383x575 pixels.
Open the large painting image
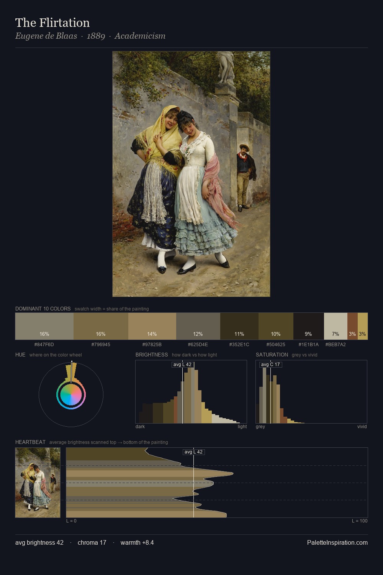(x=191, y=174)
